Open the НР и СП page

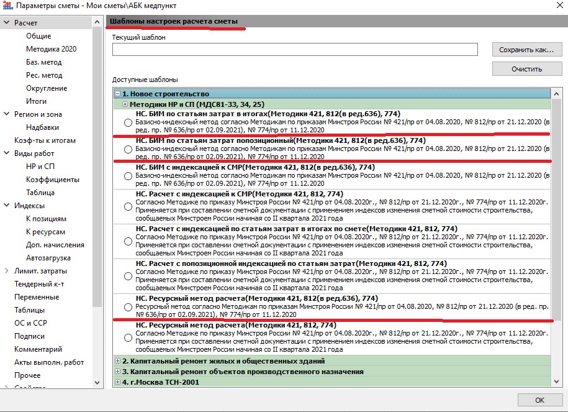[x=40, y=167]
